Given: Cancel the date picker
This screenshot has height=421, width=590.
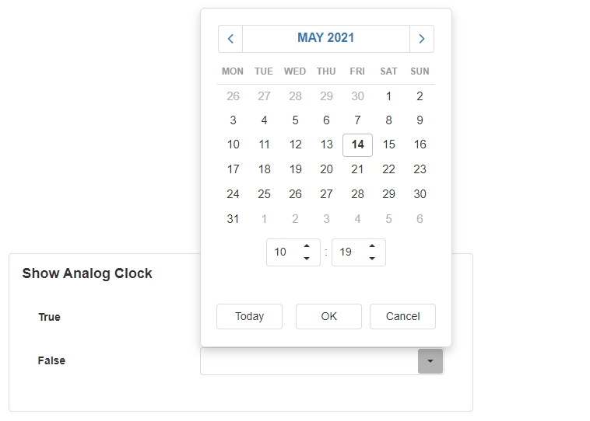Looking at the screenshot, I should coord(402,316).
